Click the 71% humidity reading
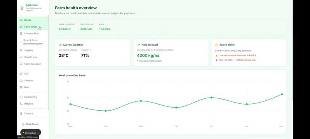The image size is (310, 139). (x=85, y=56)
